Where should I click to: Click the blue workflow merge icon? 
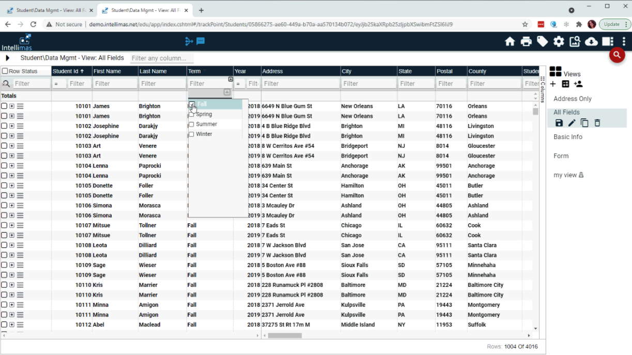pyautogui.click(x=189, y=41)
